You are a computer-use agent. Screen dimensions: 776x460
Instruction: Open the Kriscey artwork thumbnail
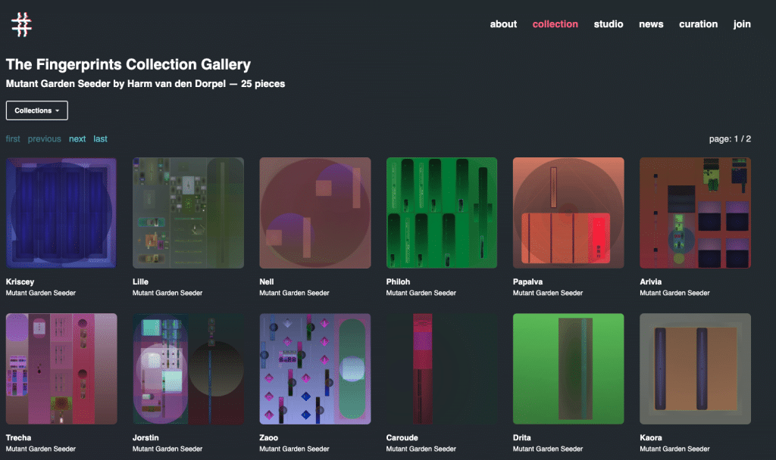[61, 213]
